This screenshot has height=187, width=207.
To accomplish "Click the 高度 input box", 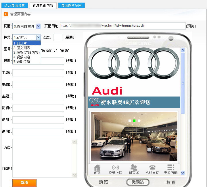I will [58, 37].
